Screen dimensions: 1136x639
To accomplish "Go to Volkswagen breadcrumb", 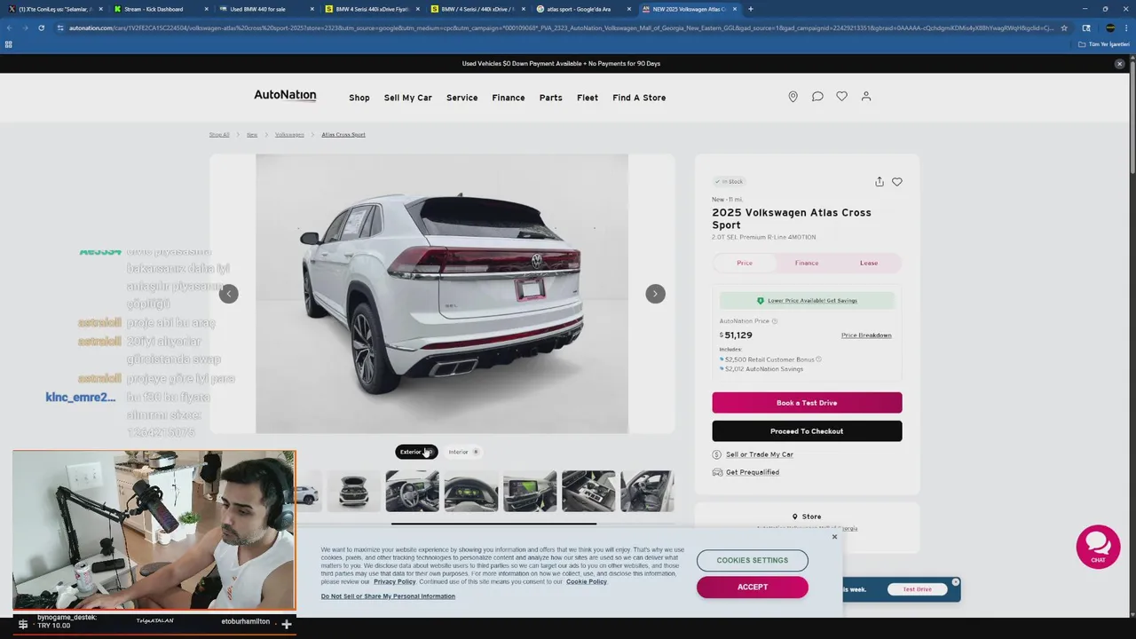I will click(x=289, y=135).
